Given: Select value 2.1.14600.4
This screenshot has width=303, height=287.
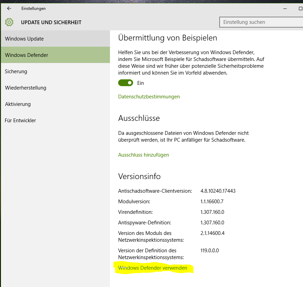Looking at the screenshot, I should pos(212,233).
